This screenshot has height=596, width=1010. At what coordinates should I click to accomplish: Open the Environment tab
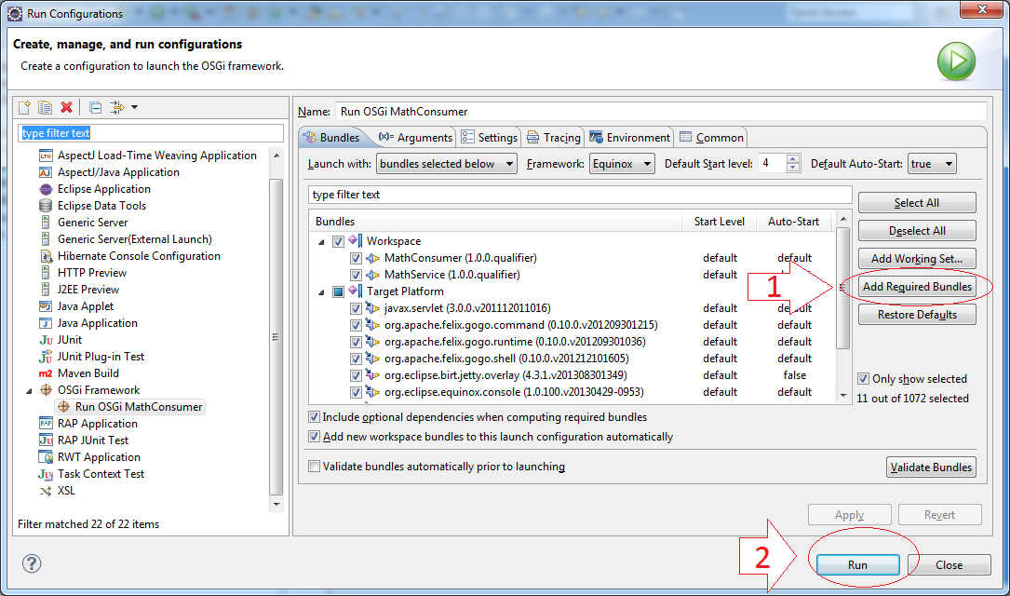pyautogui.click(x=630, y=137)
